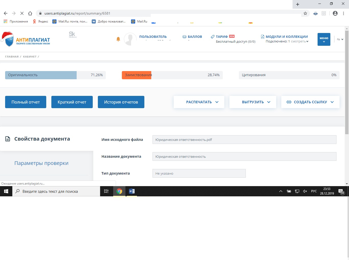This screenshot has width=349, height=260.
Task: Expand the Распечатать dropdown
Action: [199, 102]
